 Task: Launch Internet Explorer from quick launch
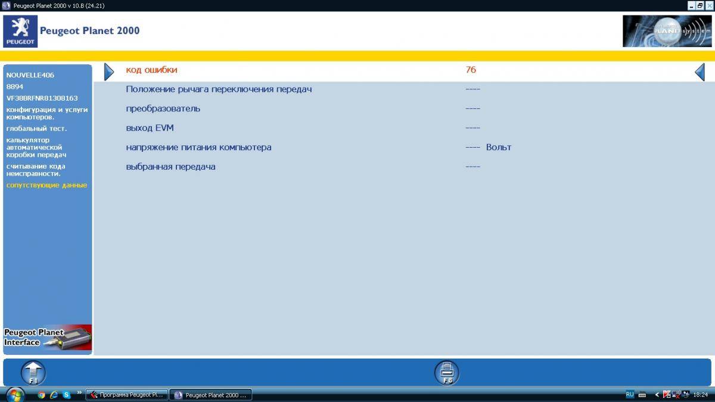click(x=54, y=394)
